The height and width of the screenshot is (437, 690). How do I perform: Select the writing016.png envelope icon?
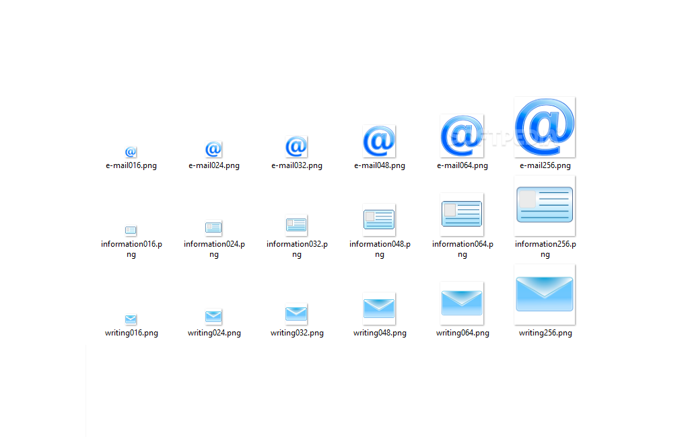point(131,319)
